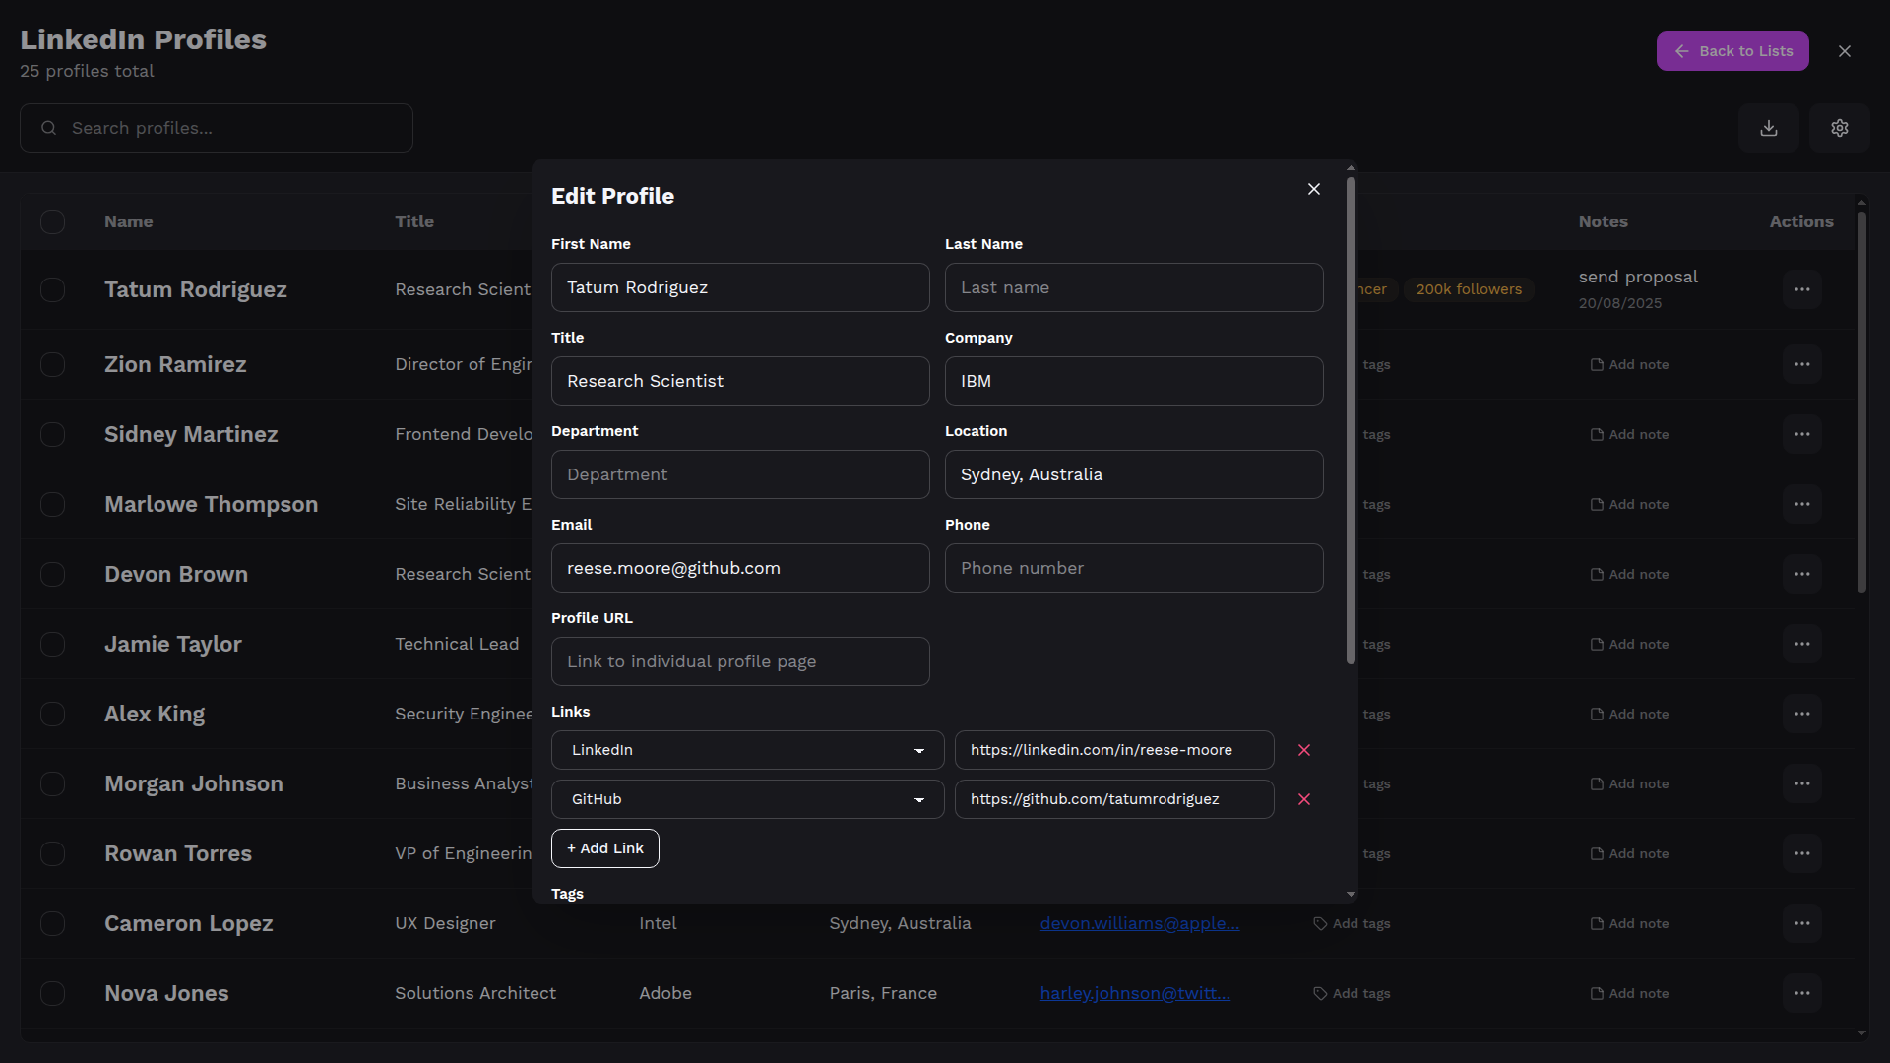The image size is (1890, 1063).
Task: Open actions menu for Zion Ramirez
Action: pos(1801,364)
